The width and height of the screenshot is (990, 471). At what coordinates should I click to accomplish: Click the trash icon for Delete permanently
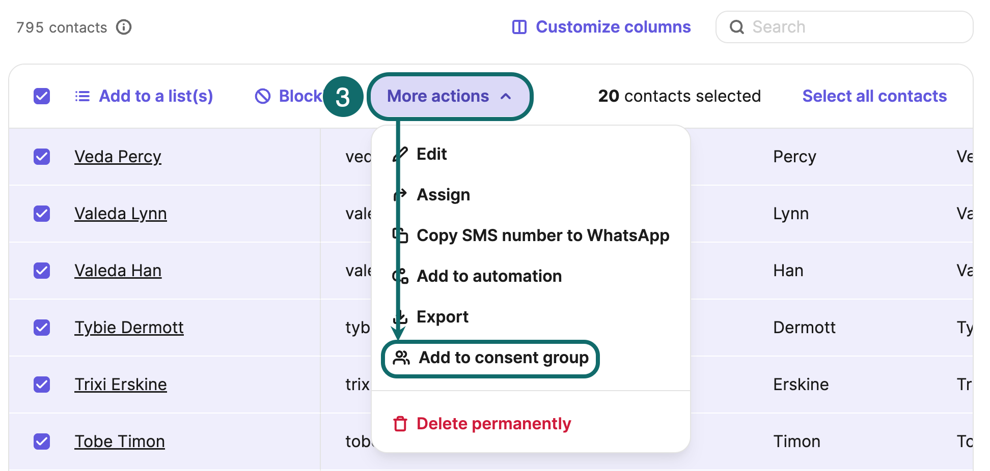click(x=400, y=424)
